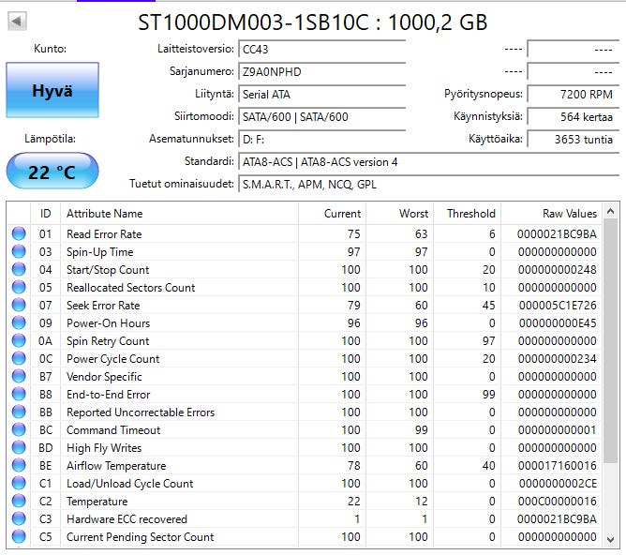Click the Hardware ECC recovered status orb
626x555 pixels.
point(19,519)
